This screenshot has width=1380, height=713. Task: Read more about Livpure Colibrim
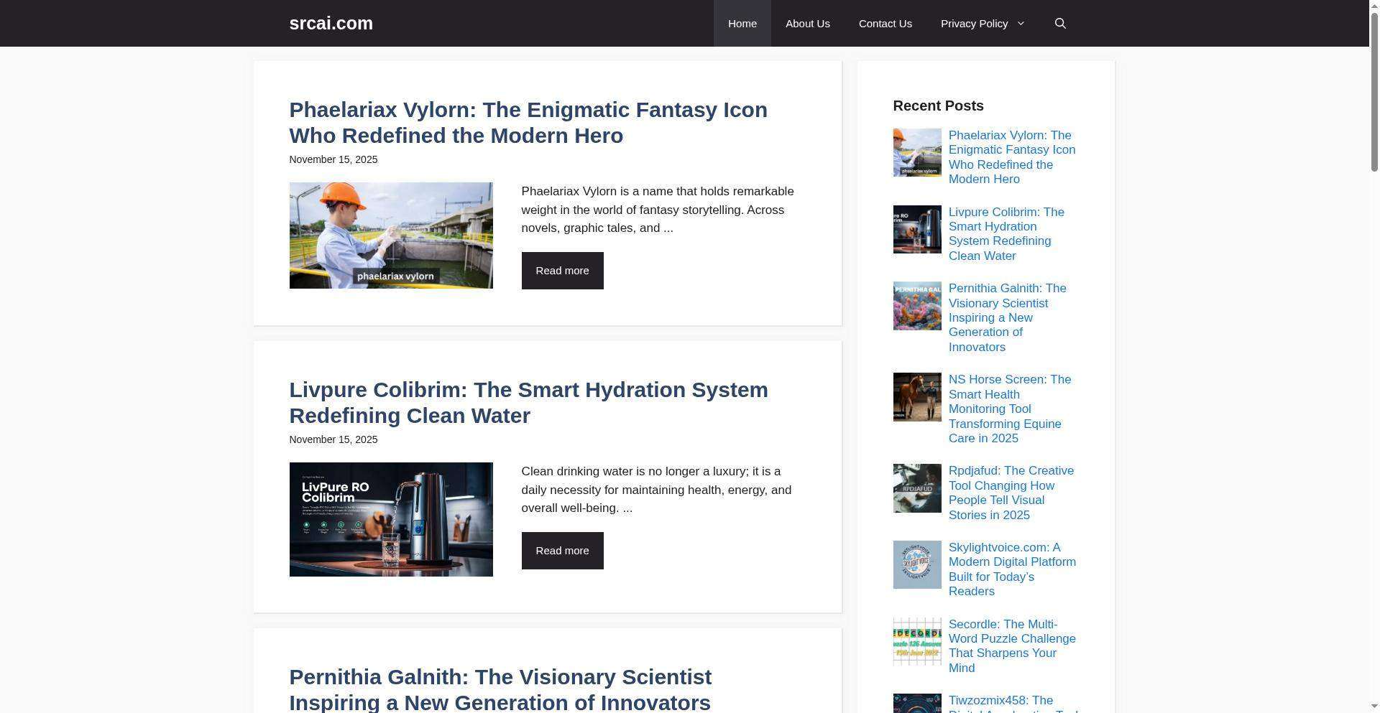(x=562, y=551)
